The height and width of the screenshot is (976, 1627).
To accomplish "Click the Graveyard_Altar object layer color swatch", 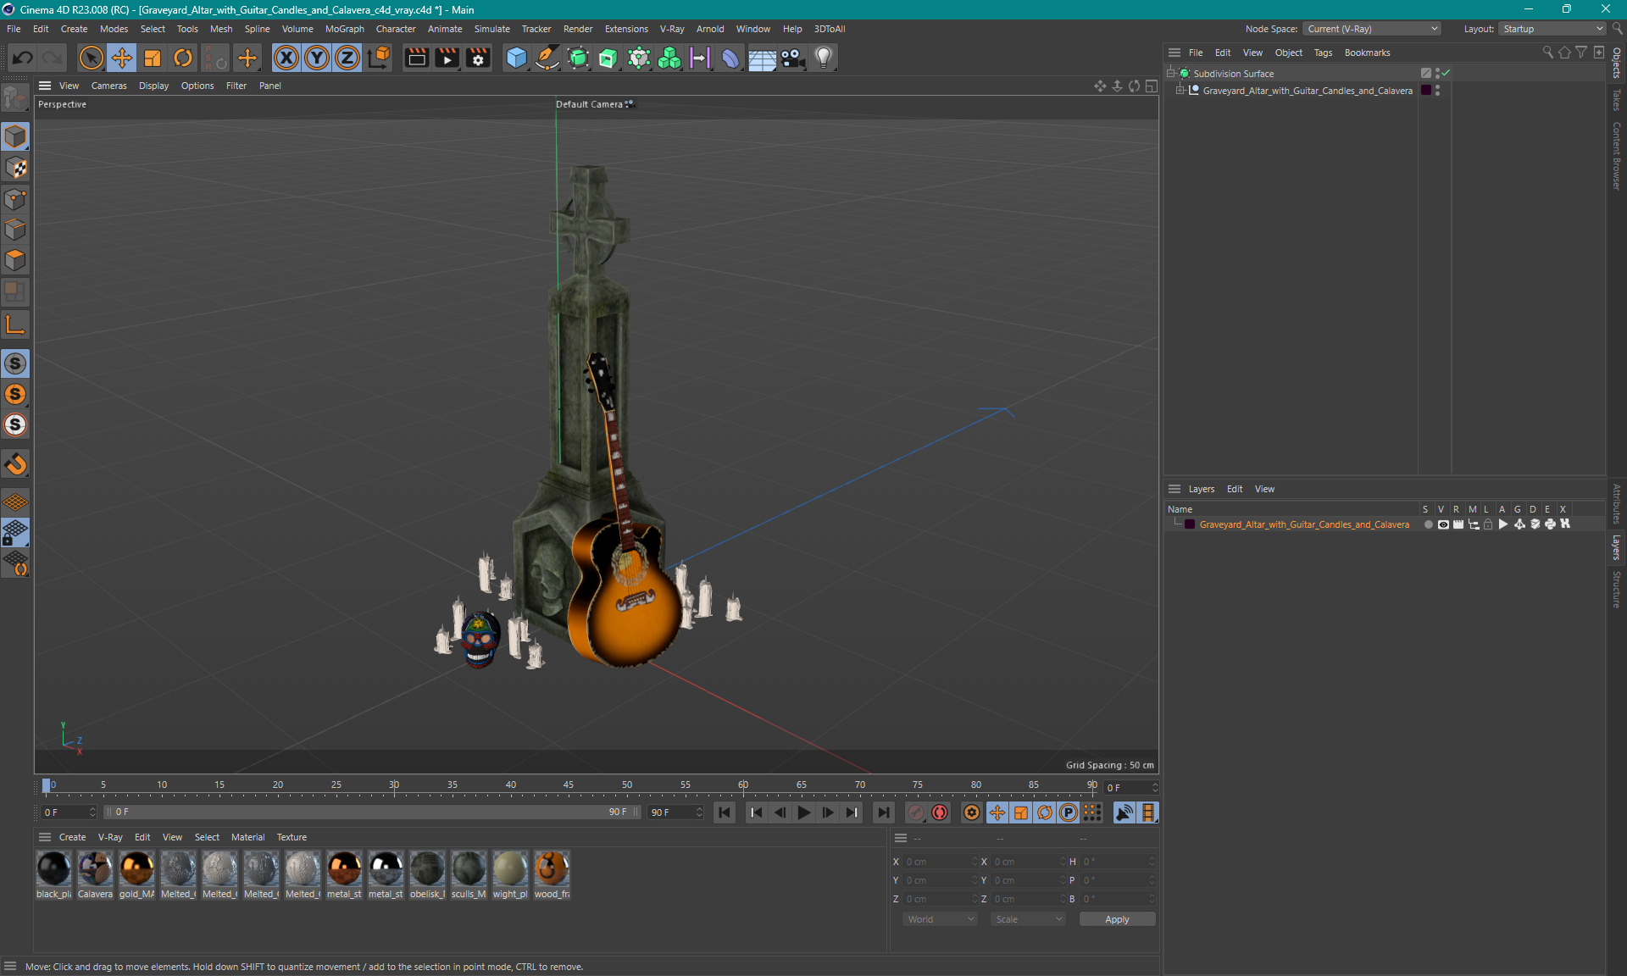I will click(x=1426, y=91).
